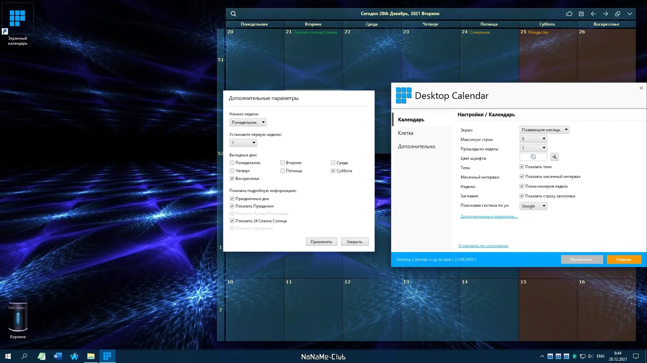
Task: Switch to the Клетка settings tab
Action: [405, 133]
